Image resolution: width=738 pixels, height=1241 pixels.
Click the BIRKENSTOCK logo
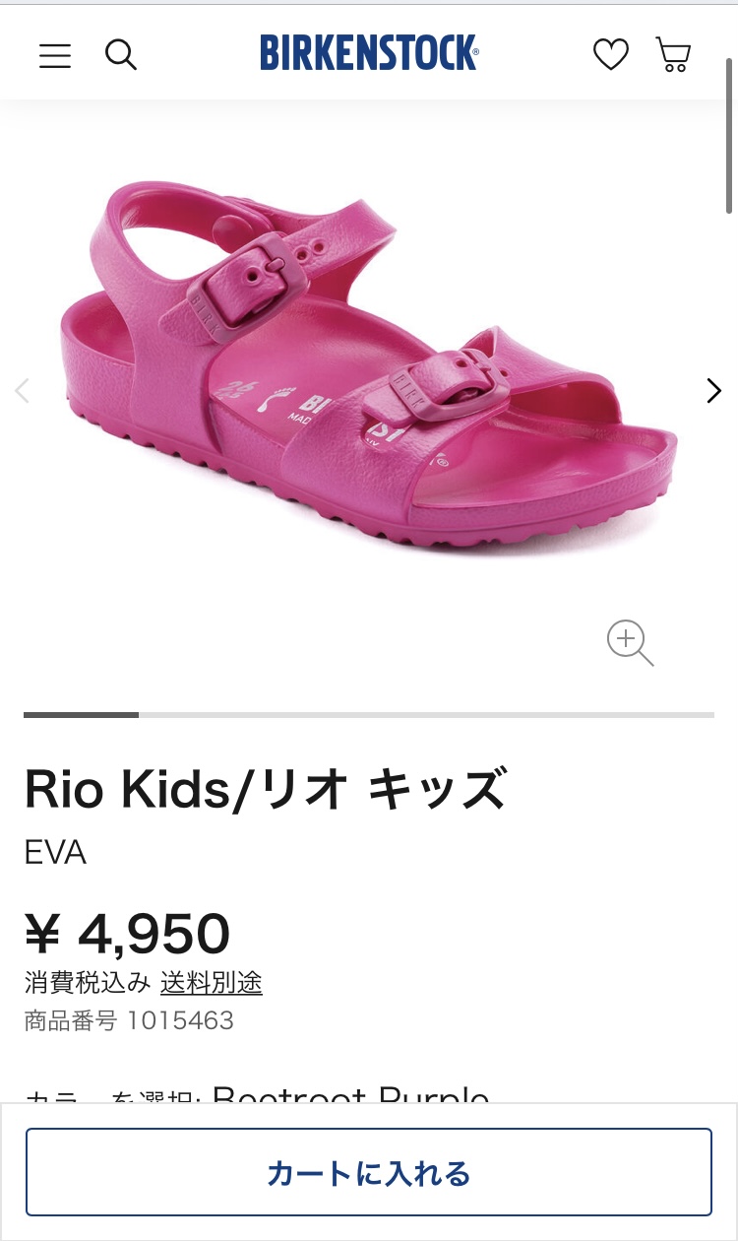click(x=369, y=53)
